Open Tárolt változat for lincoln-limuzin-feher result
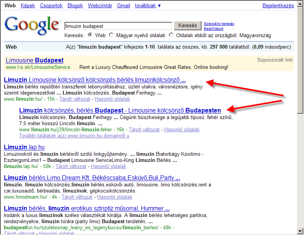This screenshot has width=304, height=235. [144, 129]
